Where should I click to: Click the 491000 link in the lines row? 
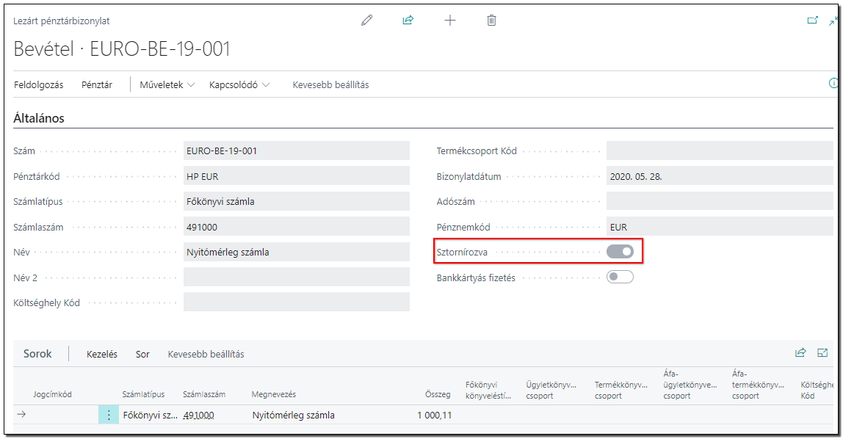tap(198, 416)
